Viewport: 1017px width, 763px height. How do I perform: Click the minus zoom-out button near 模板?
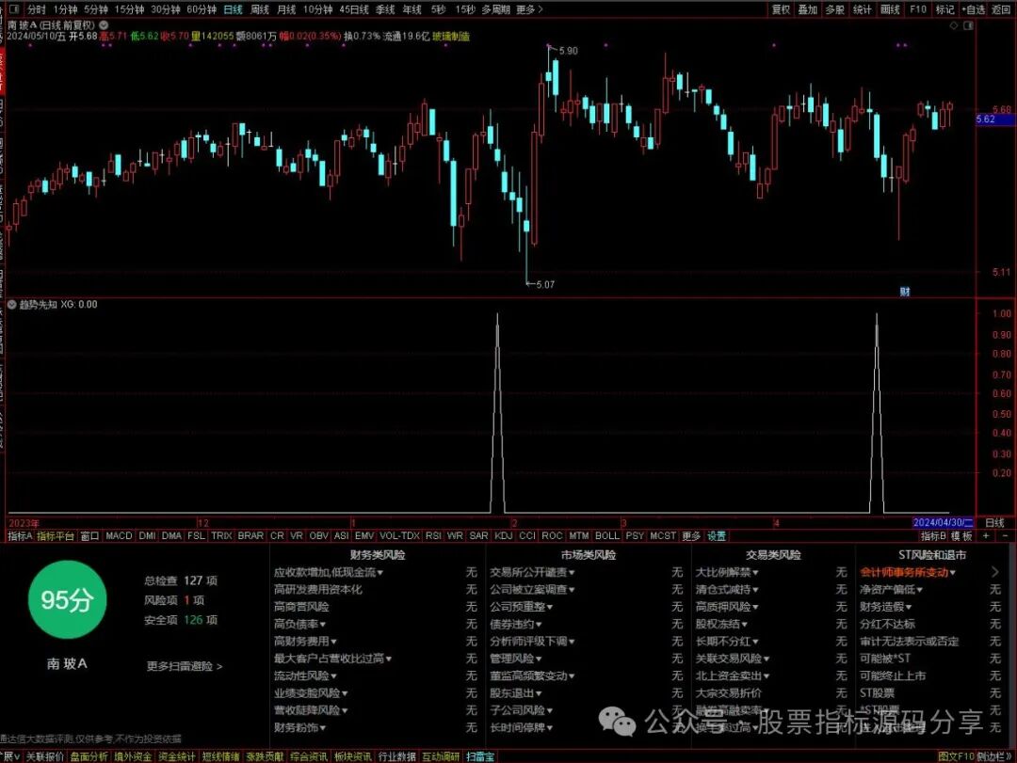pyautogui.click(x=1006, y=536)
